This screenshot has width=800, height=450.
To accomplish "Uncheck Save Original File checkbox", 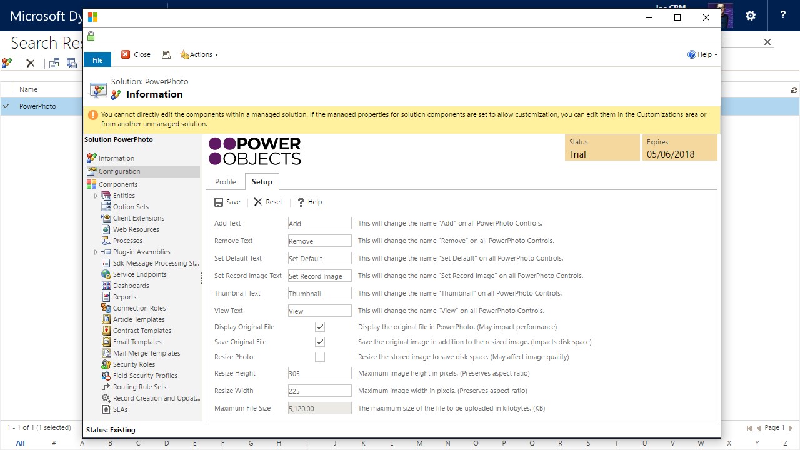I will (x=320, y=342).
